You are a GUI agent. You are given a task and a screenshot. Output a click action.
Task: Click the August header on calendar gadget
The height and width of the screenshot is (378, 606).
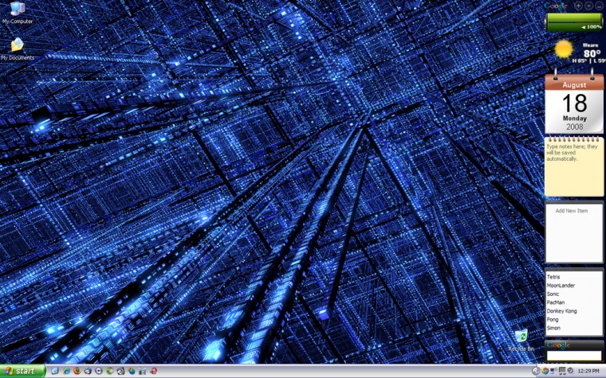click(x=574, y=85)
